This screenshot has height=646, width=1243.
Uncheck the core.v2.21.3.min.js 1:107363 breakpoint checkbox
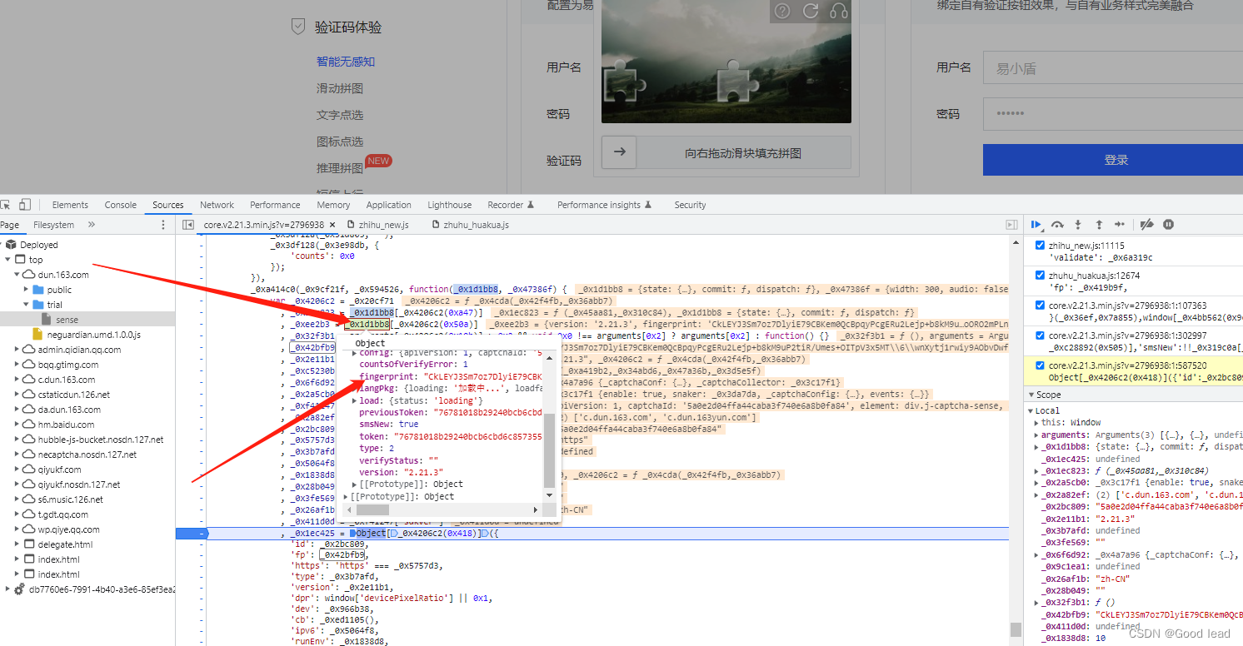[x=1039, y=305]
